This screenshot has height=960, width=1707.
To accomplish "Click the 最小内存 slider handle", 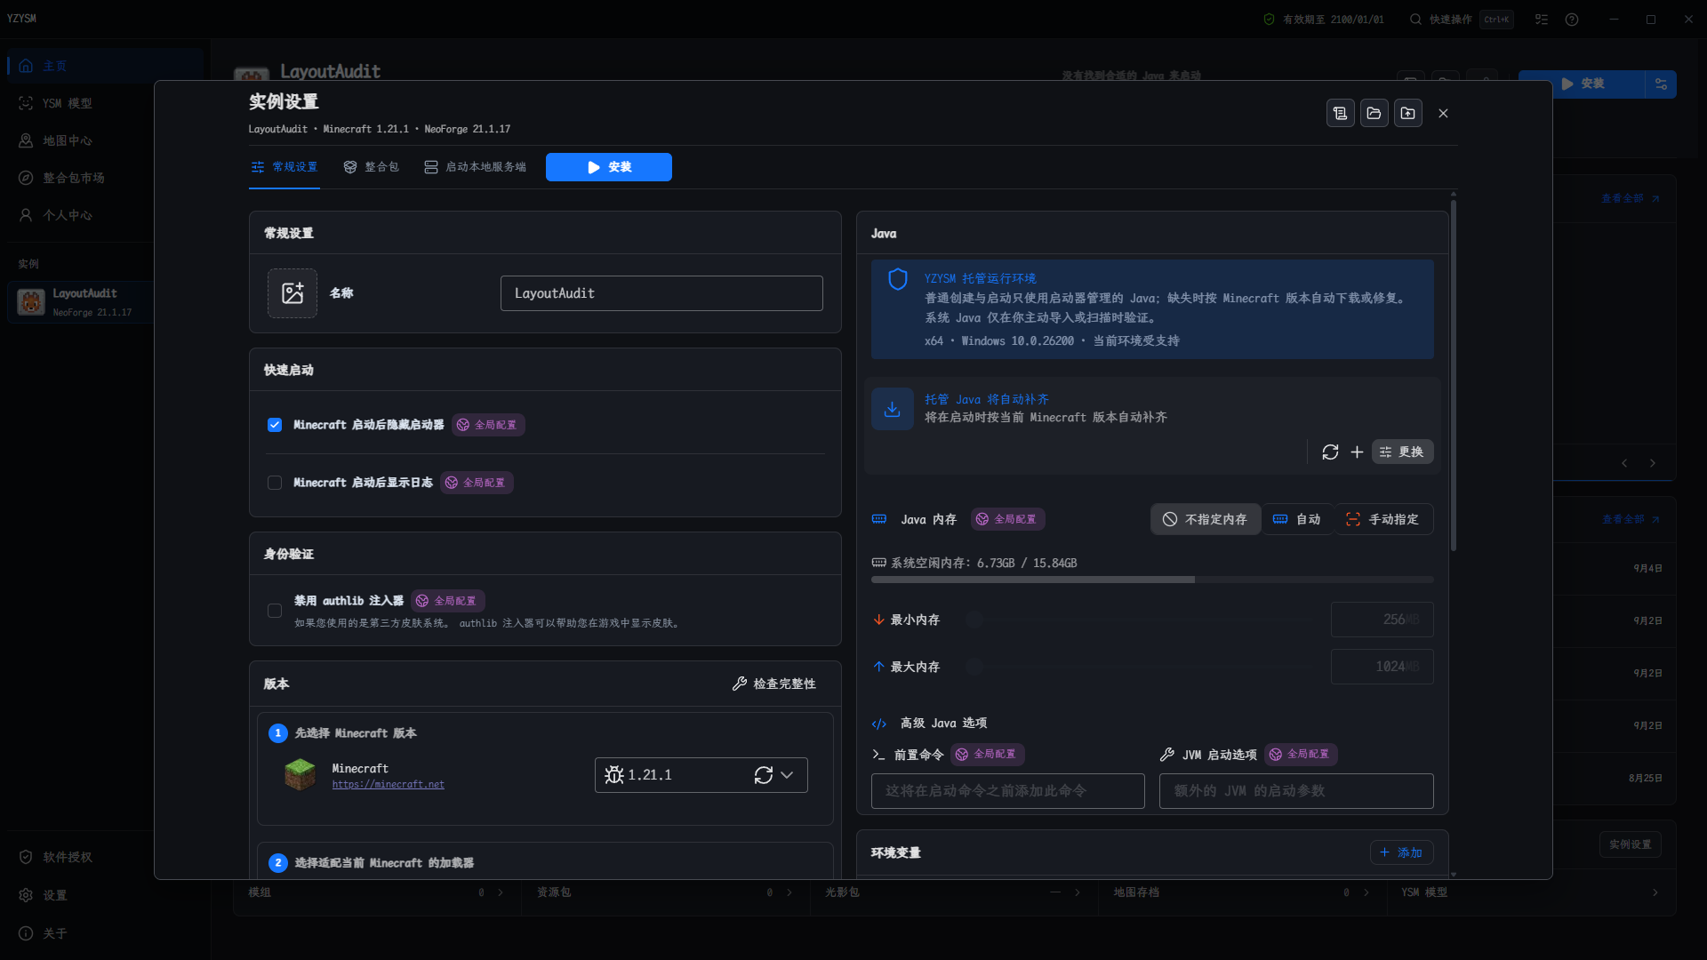I will (x=974, y=620).
